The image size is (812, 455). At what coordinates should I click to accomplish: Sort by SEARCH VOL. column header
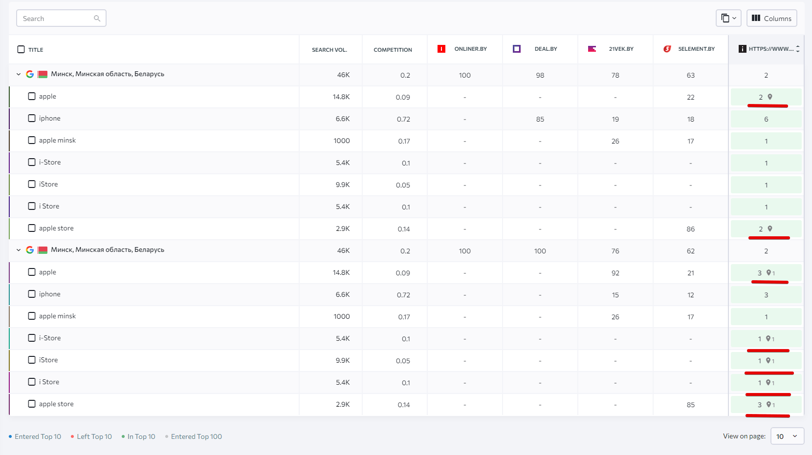click(x=329, y=50)
